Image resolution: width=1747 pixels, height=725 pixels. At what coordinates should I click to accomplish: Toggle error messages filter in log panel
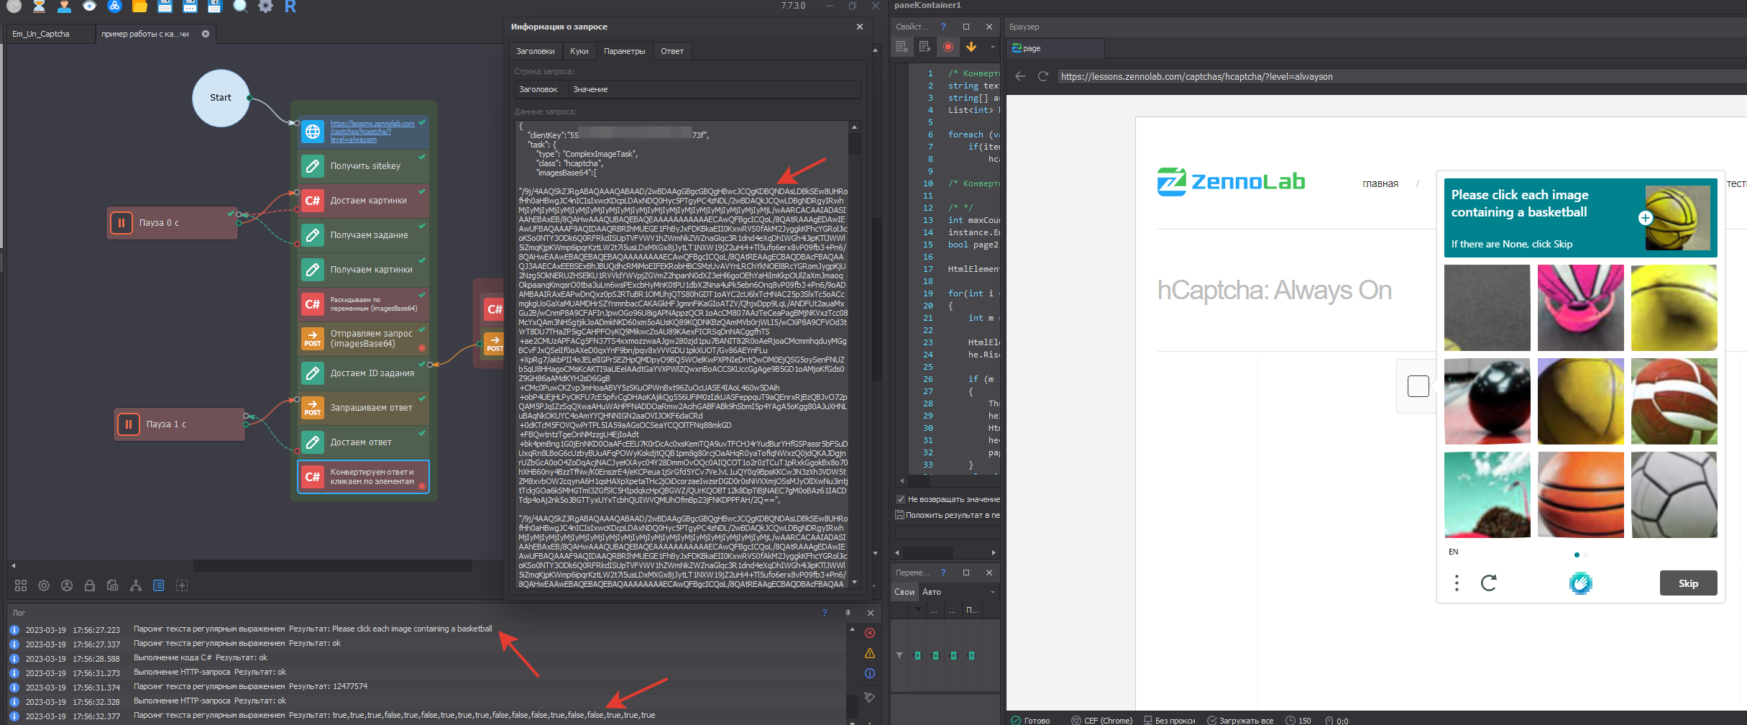[x=869, y=633]
